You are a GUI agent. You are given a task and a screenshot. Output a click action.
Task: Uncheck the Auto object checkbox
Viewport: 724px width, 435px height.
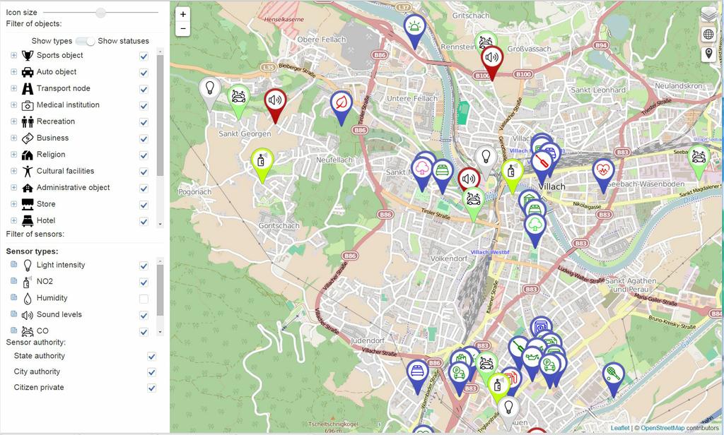pyautogui.click(x=144, y=72)
